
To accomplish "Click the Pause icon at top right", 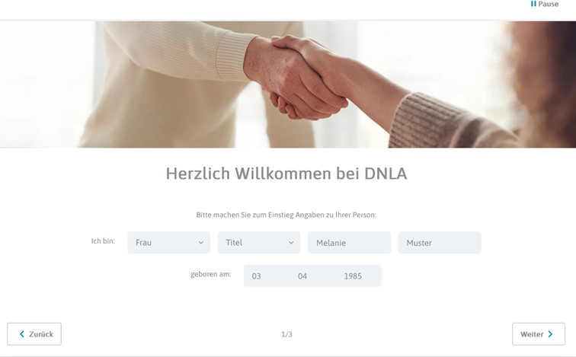I will (x=533, y=4).
